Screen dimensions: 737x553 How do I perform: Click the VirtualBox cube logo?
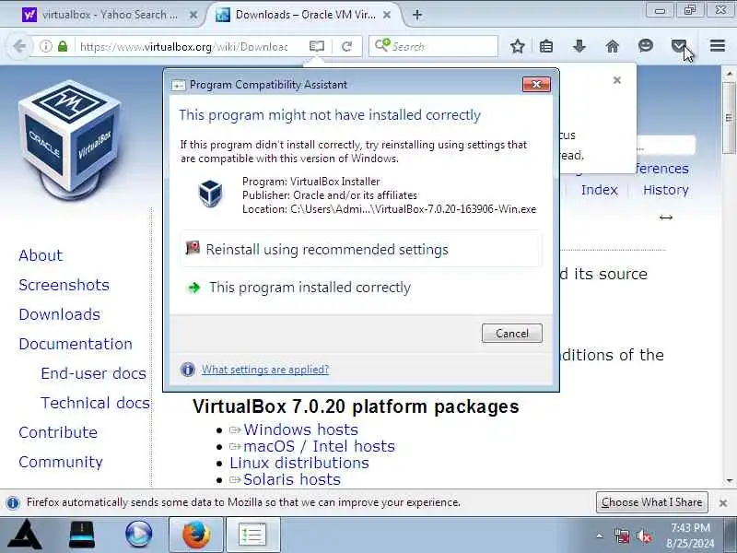(70, 141)
